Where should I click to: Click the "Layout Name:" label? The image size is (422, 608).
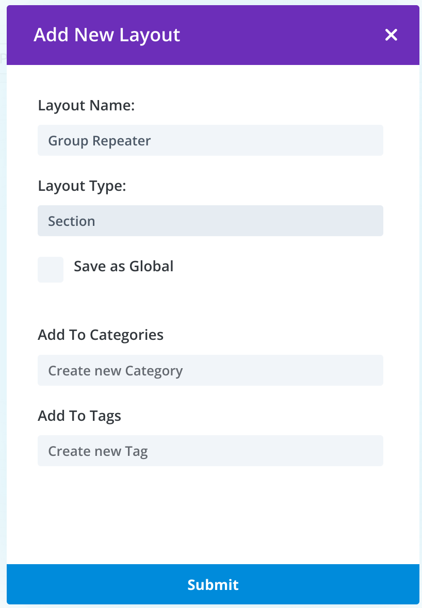tap(86, 106)
